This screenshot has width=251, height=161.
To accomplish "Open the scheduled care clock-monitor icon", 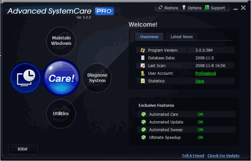I will point(26,78).
